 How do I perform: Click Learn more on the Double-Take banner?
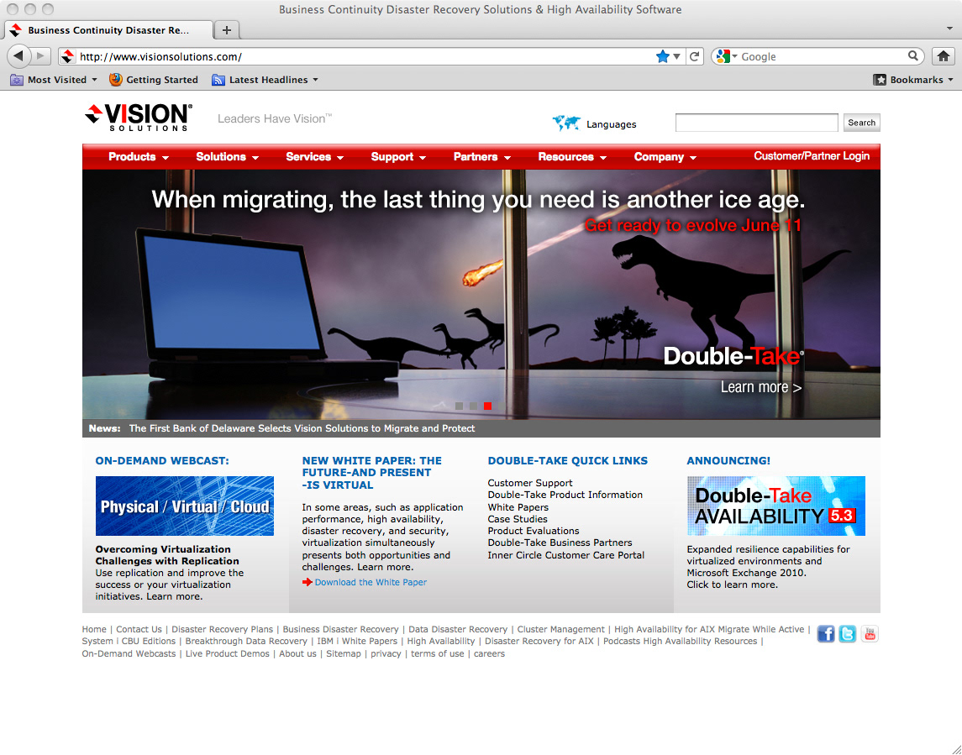pyautogui.click(x=760, y=388)
